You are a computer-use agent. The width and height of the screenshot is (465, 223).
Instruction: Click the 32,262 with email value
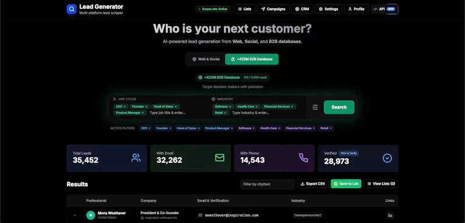click(169, 161)
